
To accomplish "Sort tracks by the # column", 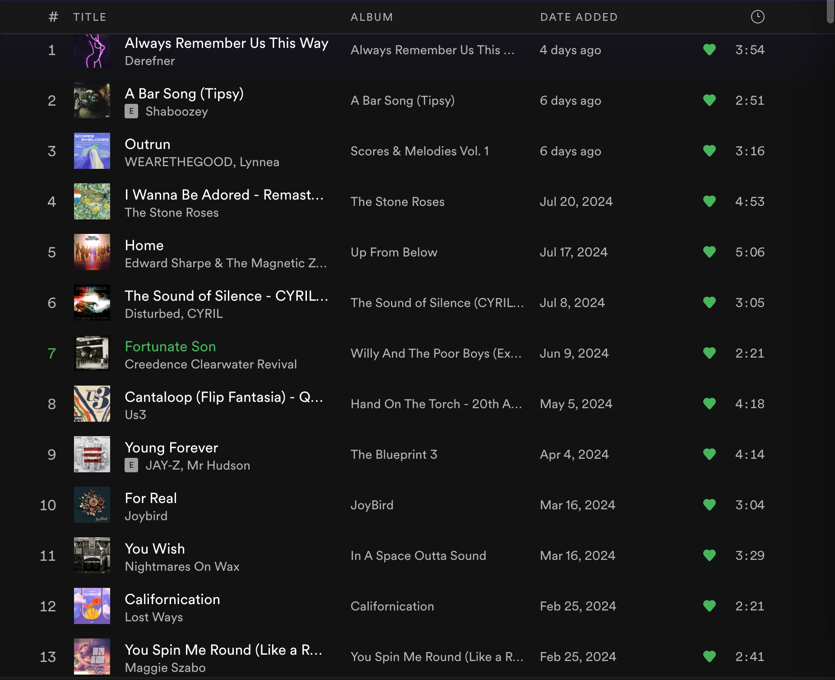I will (x=53, y=17).
